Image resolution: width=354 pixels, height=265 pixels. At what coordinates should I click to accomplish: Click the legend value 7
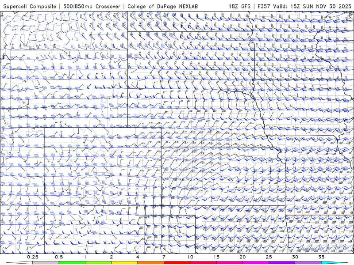pyautogui.click(x=164, y=257)
